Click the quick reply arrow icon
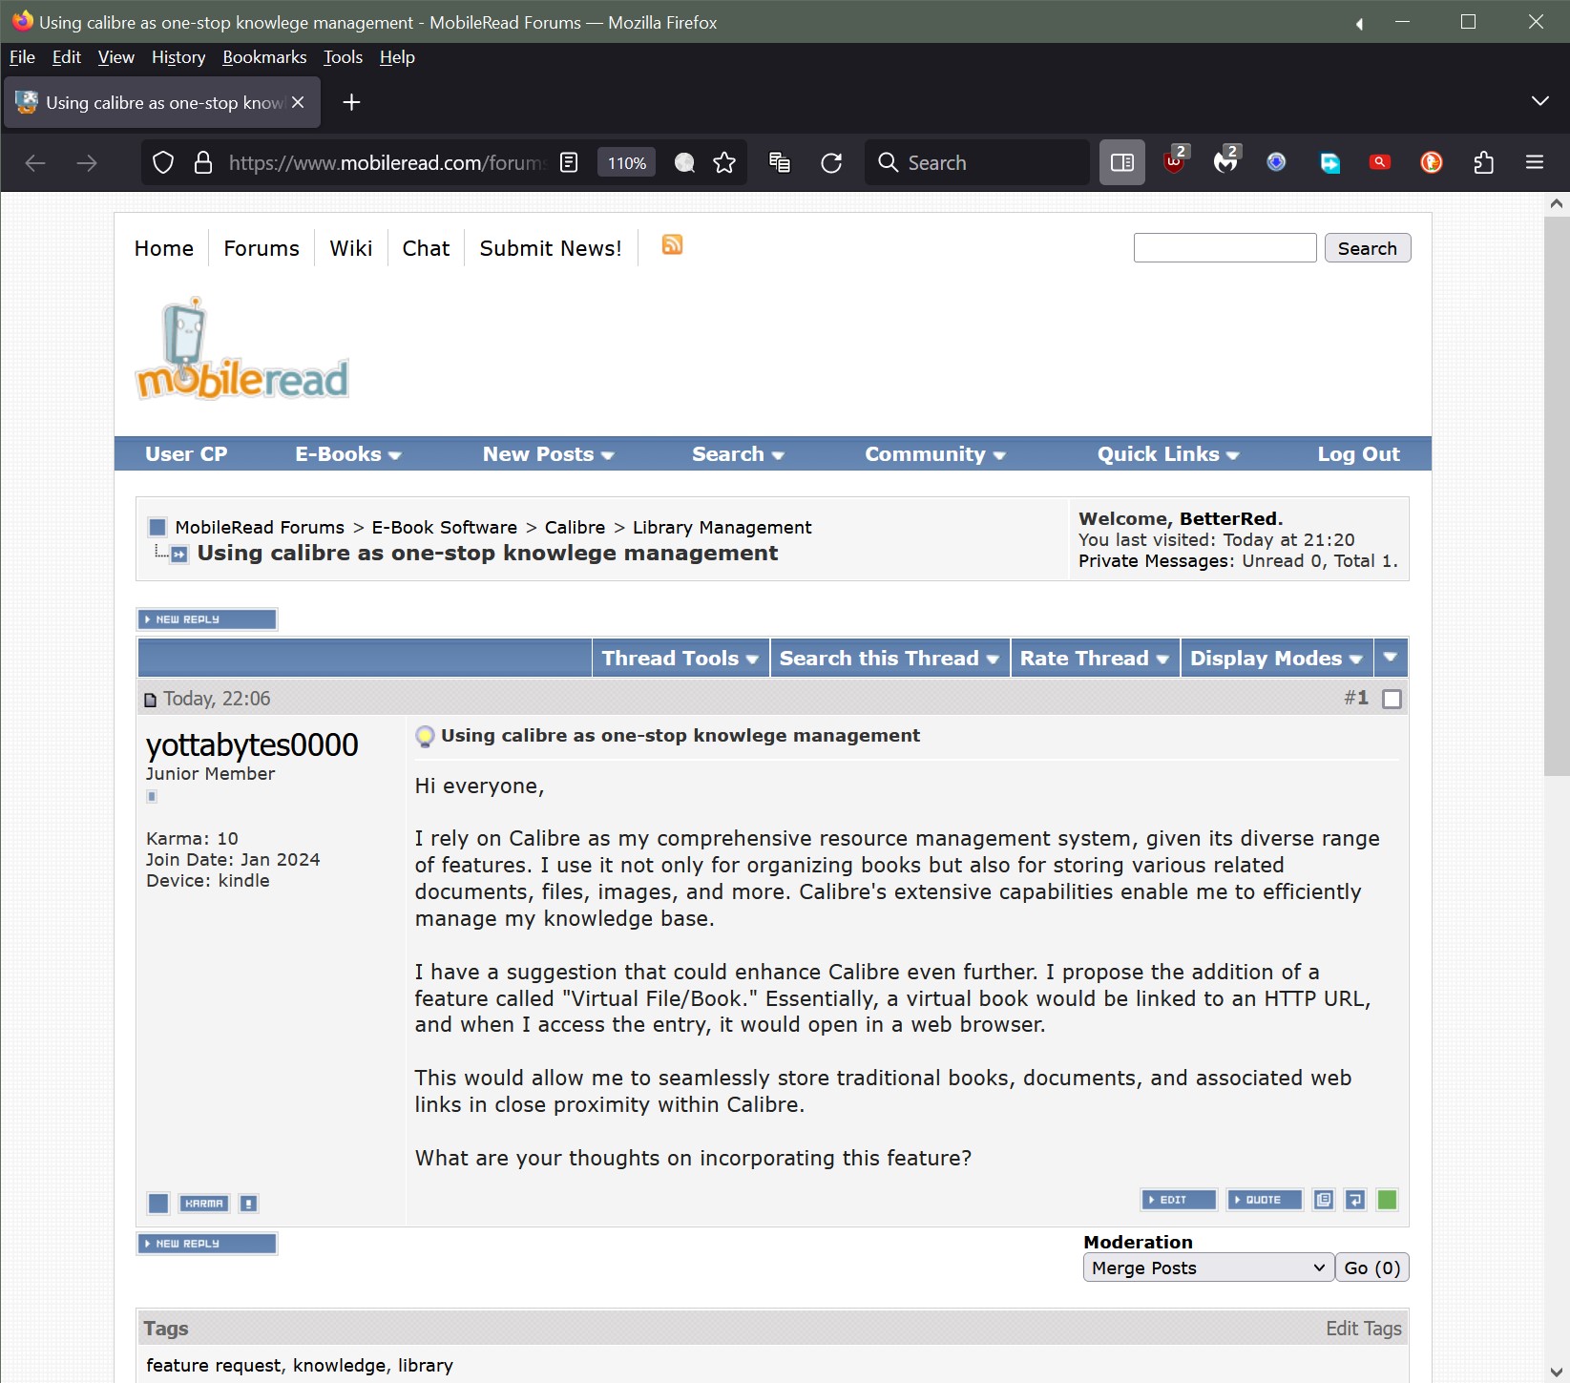 coord(1355,1200)
